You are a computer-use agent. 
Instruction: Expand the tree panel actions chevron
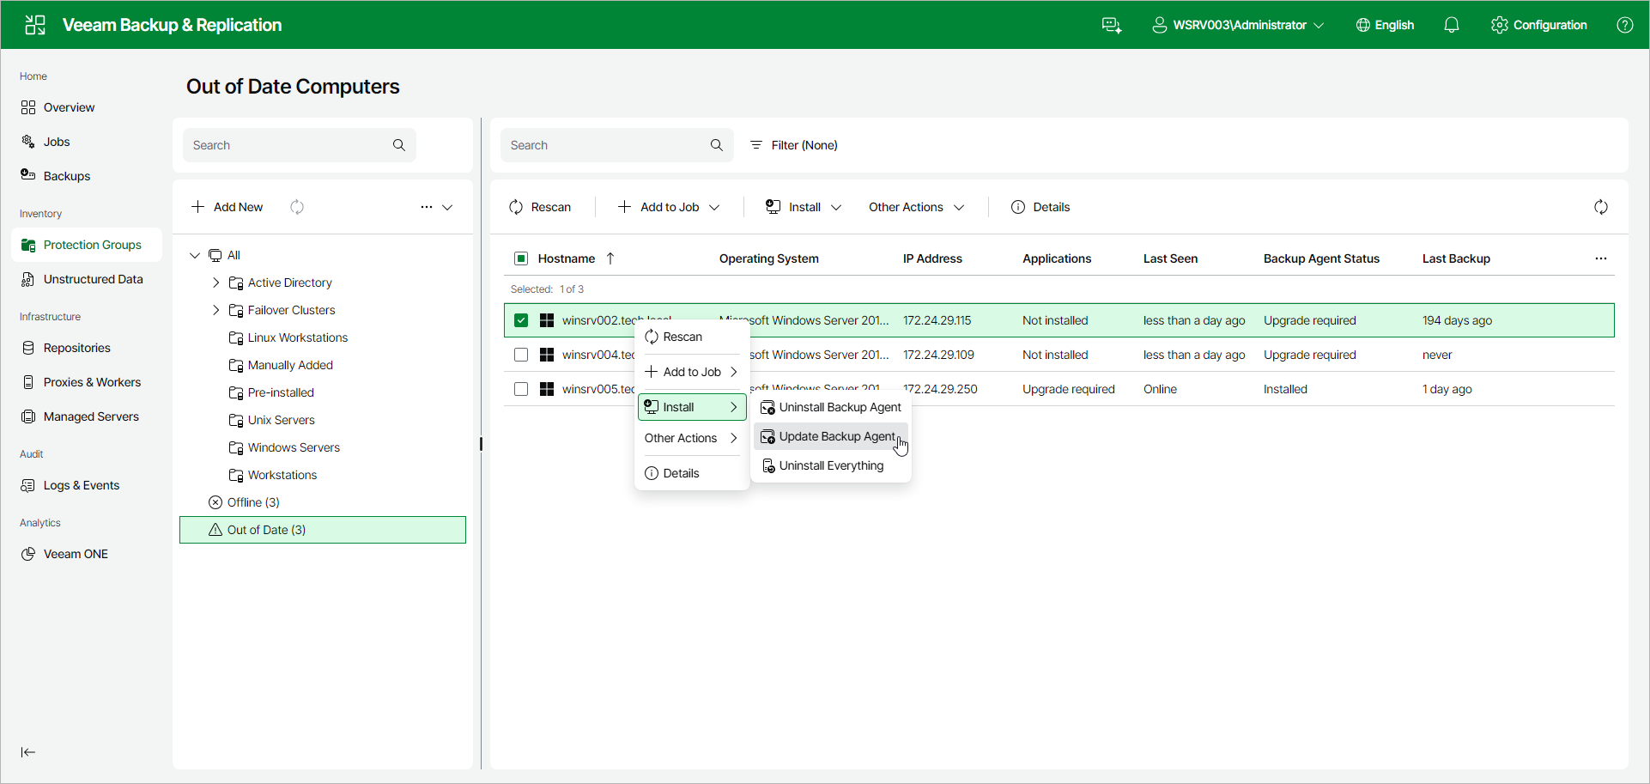pyautogui.click(x=447, y=207)
